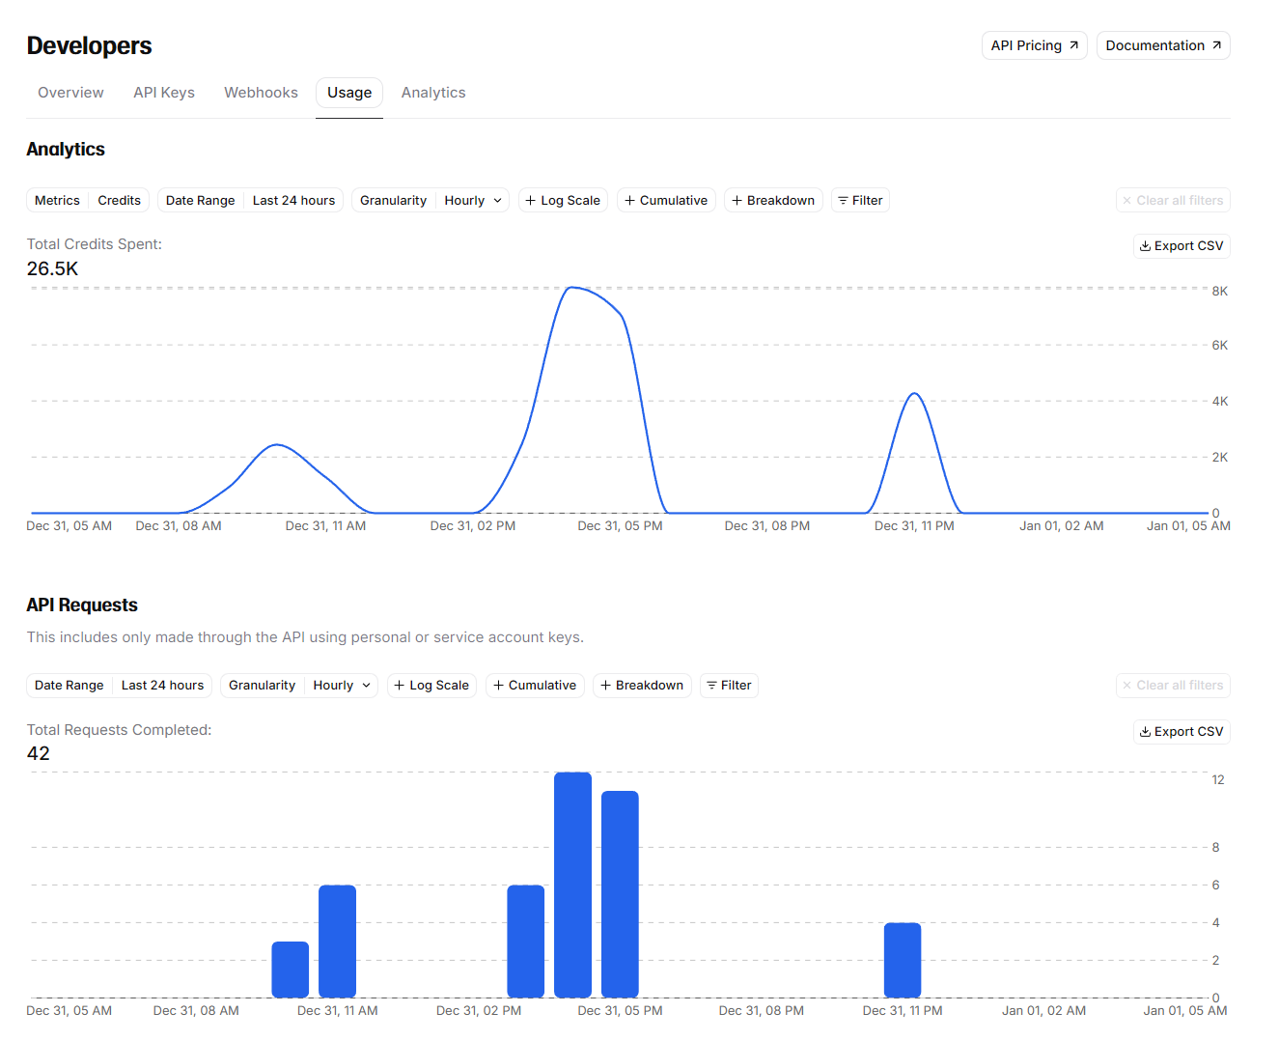Screen dimensions: 1279x1041
Task: Switch to the Analytics tab
Action: pos(433,93)
